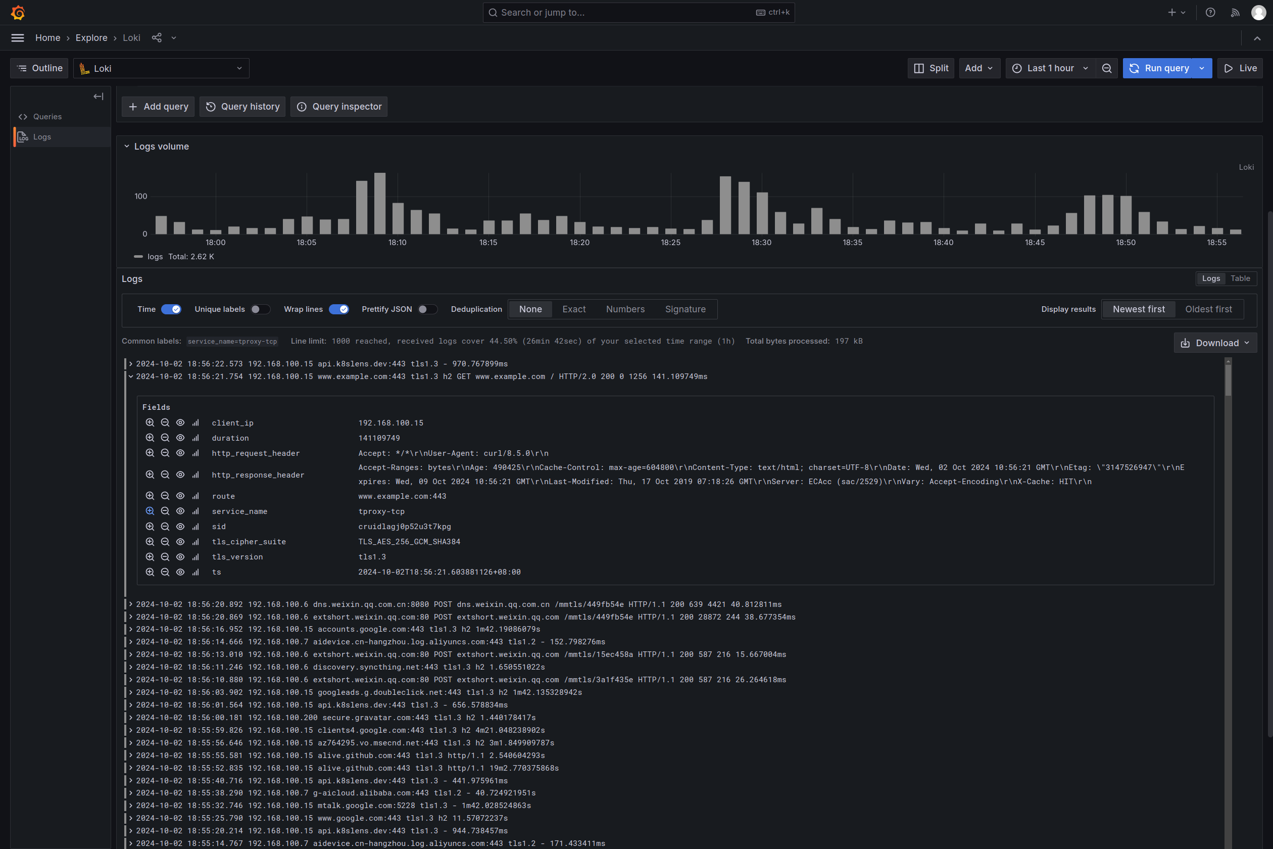Open the hamburger navigation menu
Screen dimensions: 1273x849
point(18,38)
